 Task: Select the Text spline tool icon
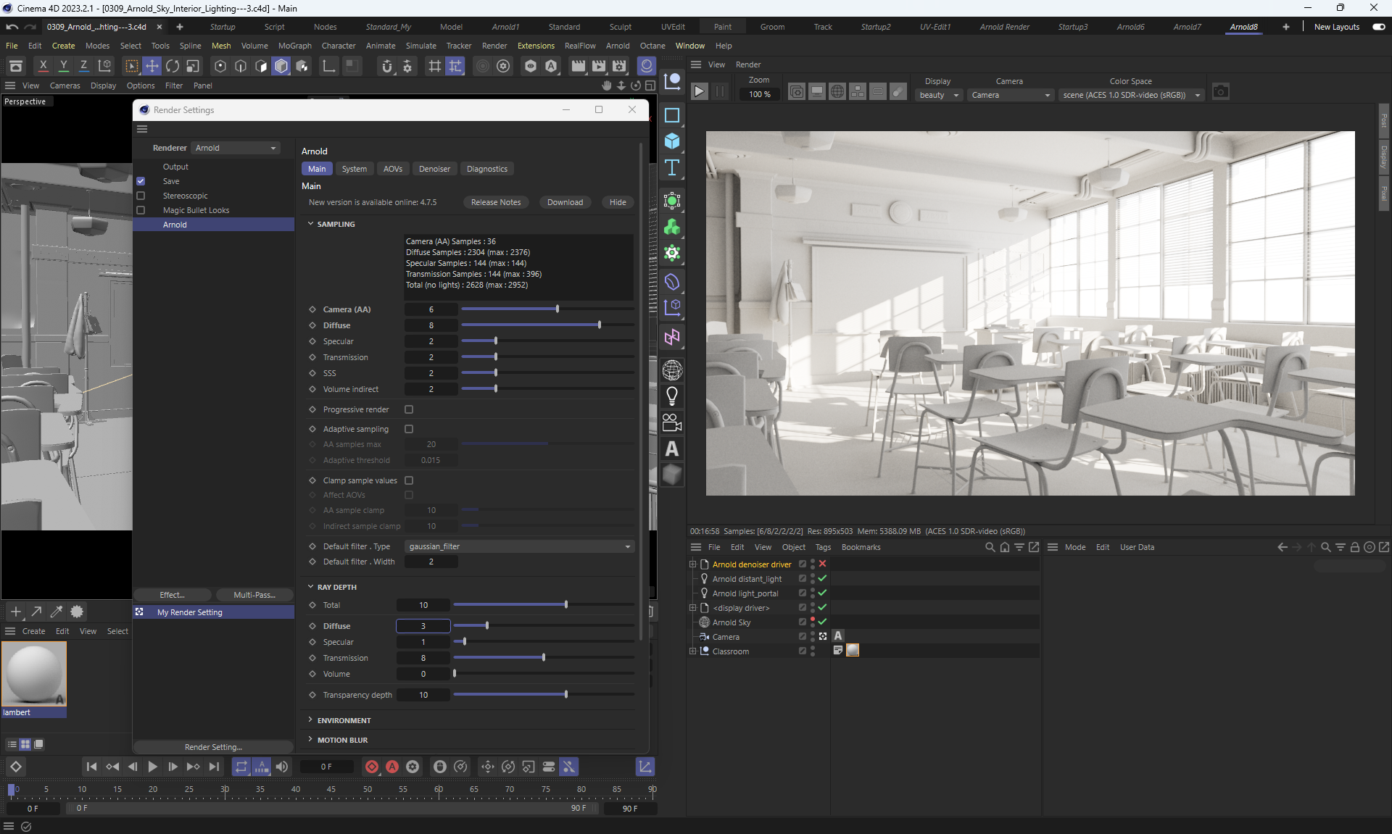click(x=672, y=167)
